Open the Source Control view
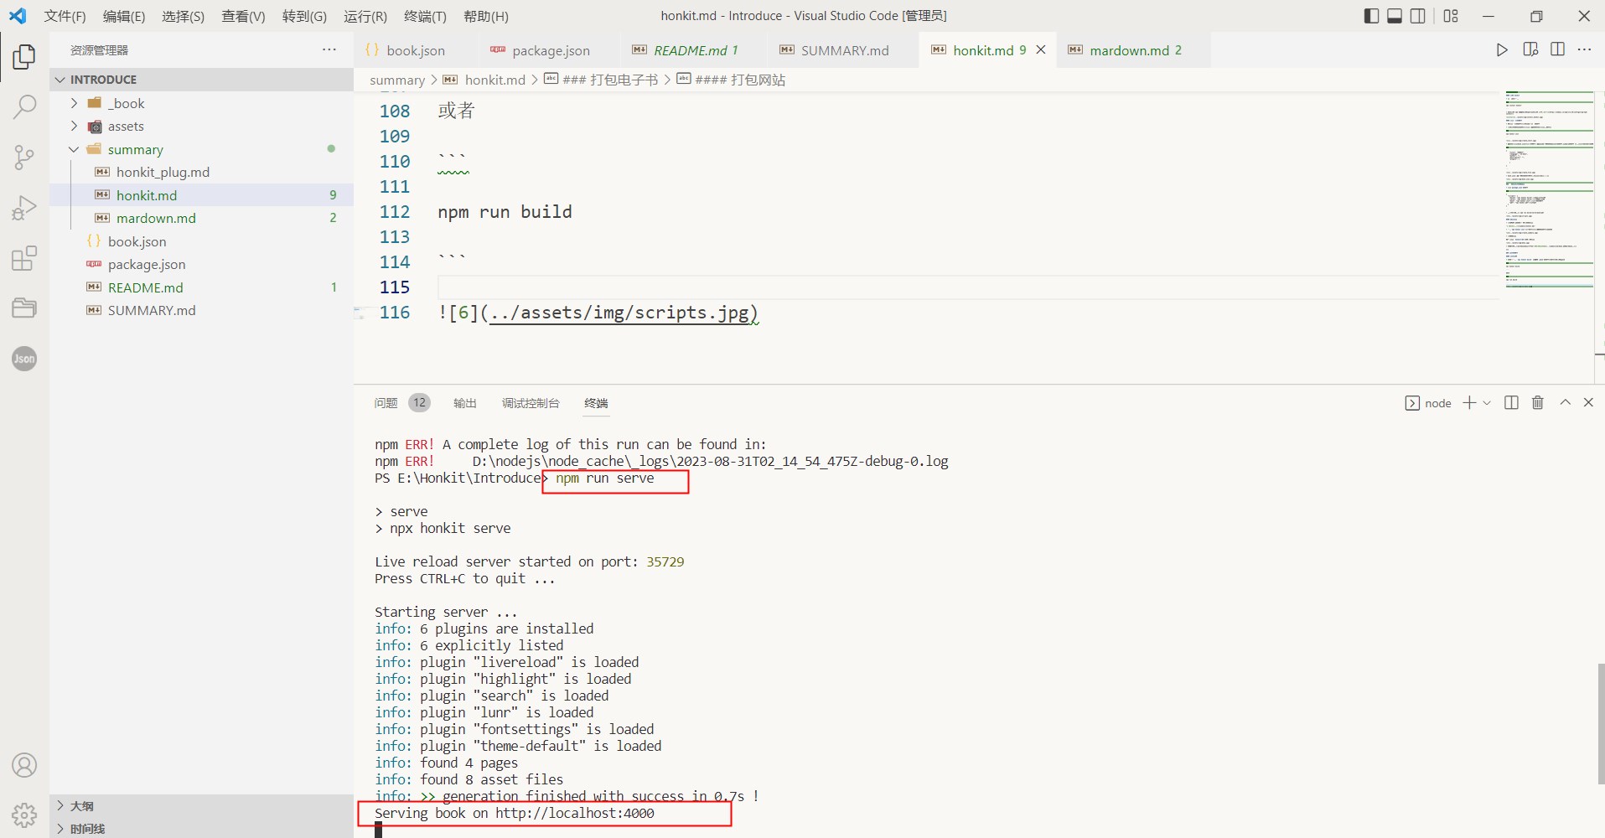Image resolution: width=1605 pixels, height=838 pixels. point(24,158)
